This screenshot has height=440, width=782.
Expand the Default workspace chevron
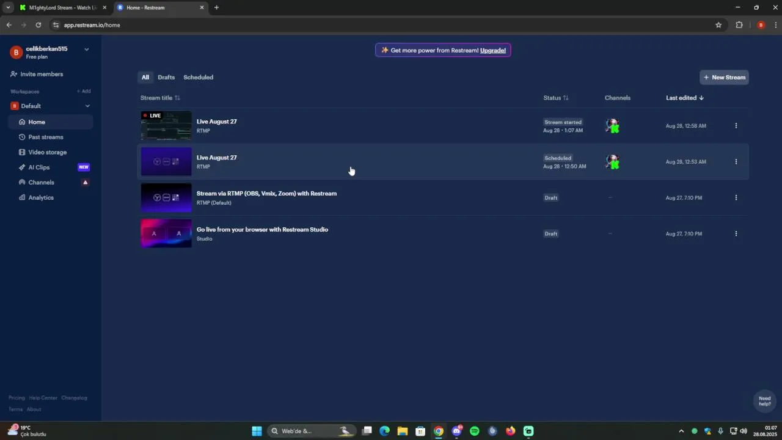pos(87,106)
